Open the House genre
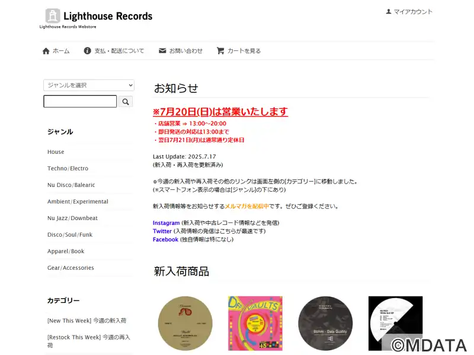This screenshot has width=474, height=355. 56,152
